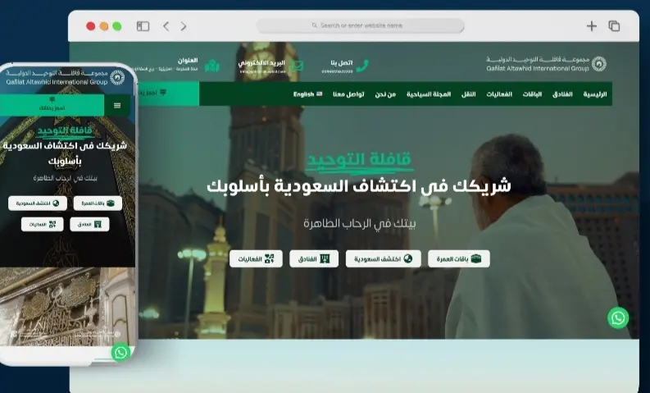
Task: Click الفنادق button in desktop hero section
Action: 314,258
